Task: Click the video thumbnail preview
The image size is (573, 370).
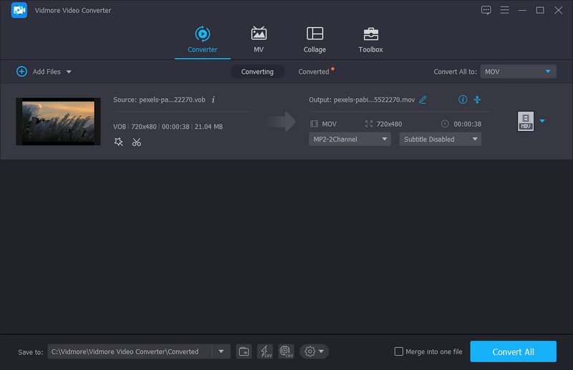Action: pos(58,122)
